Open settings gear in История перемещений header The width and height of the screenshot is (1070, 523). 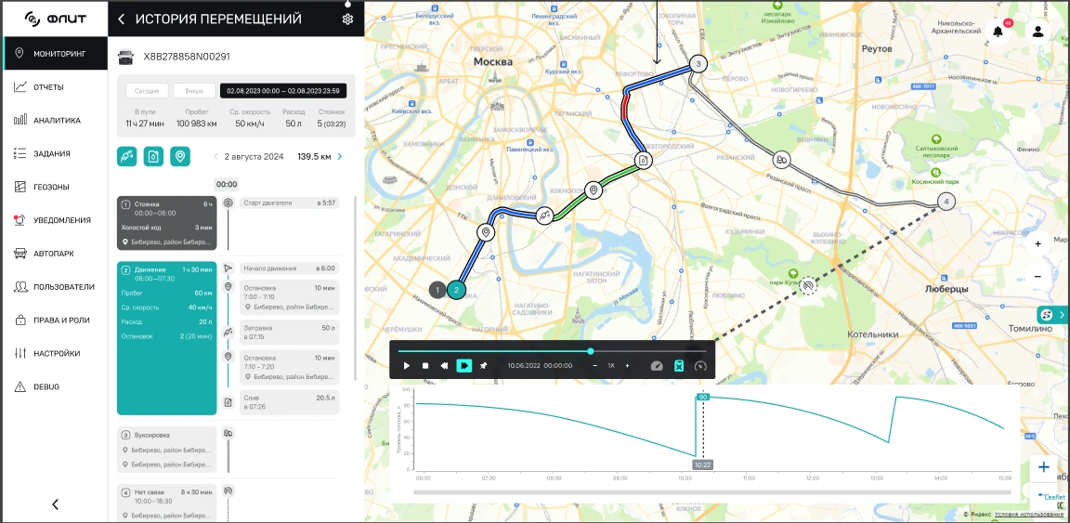coord(347,20)
